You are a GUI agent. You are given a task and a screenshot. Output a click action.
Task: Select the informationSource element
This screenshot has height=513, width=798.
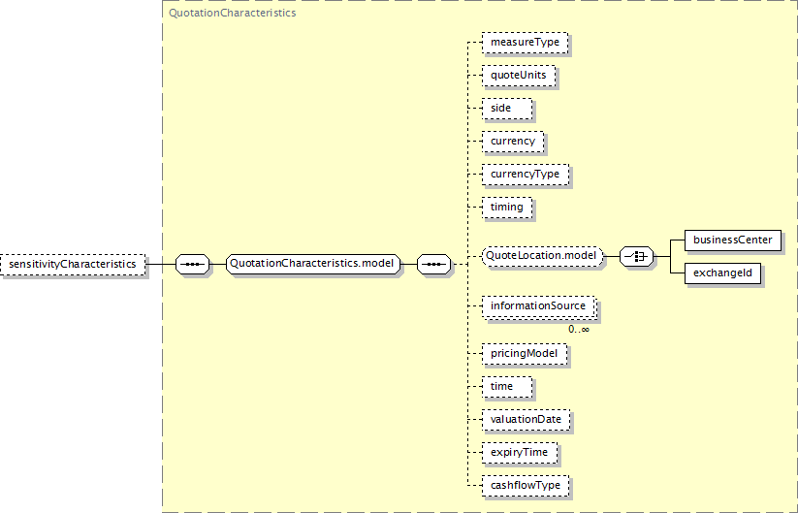point(538,305)
